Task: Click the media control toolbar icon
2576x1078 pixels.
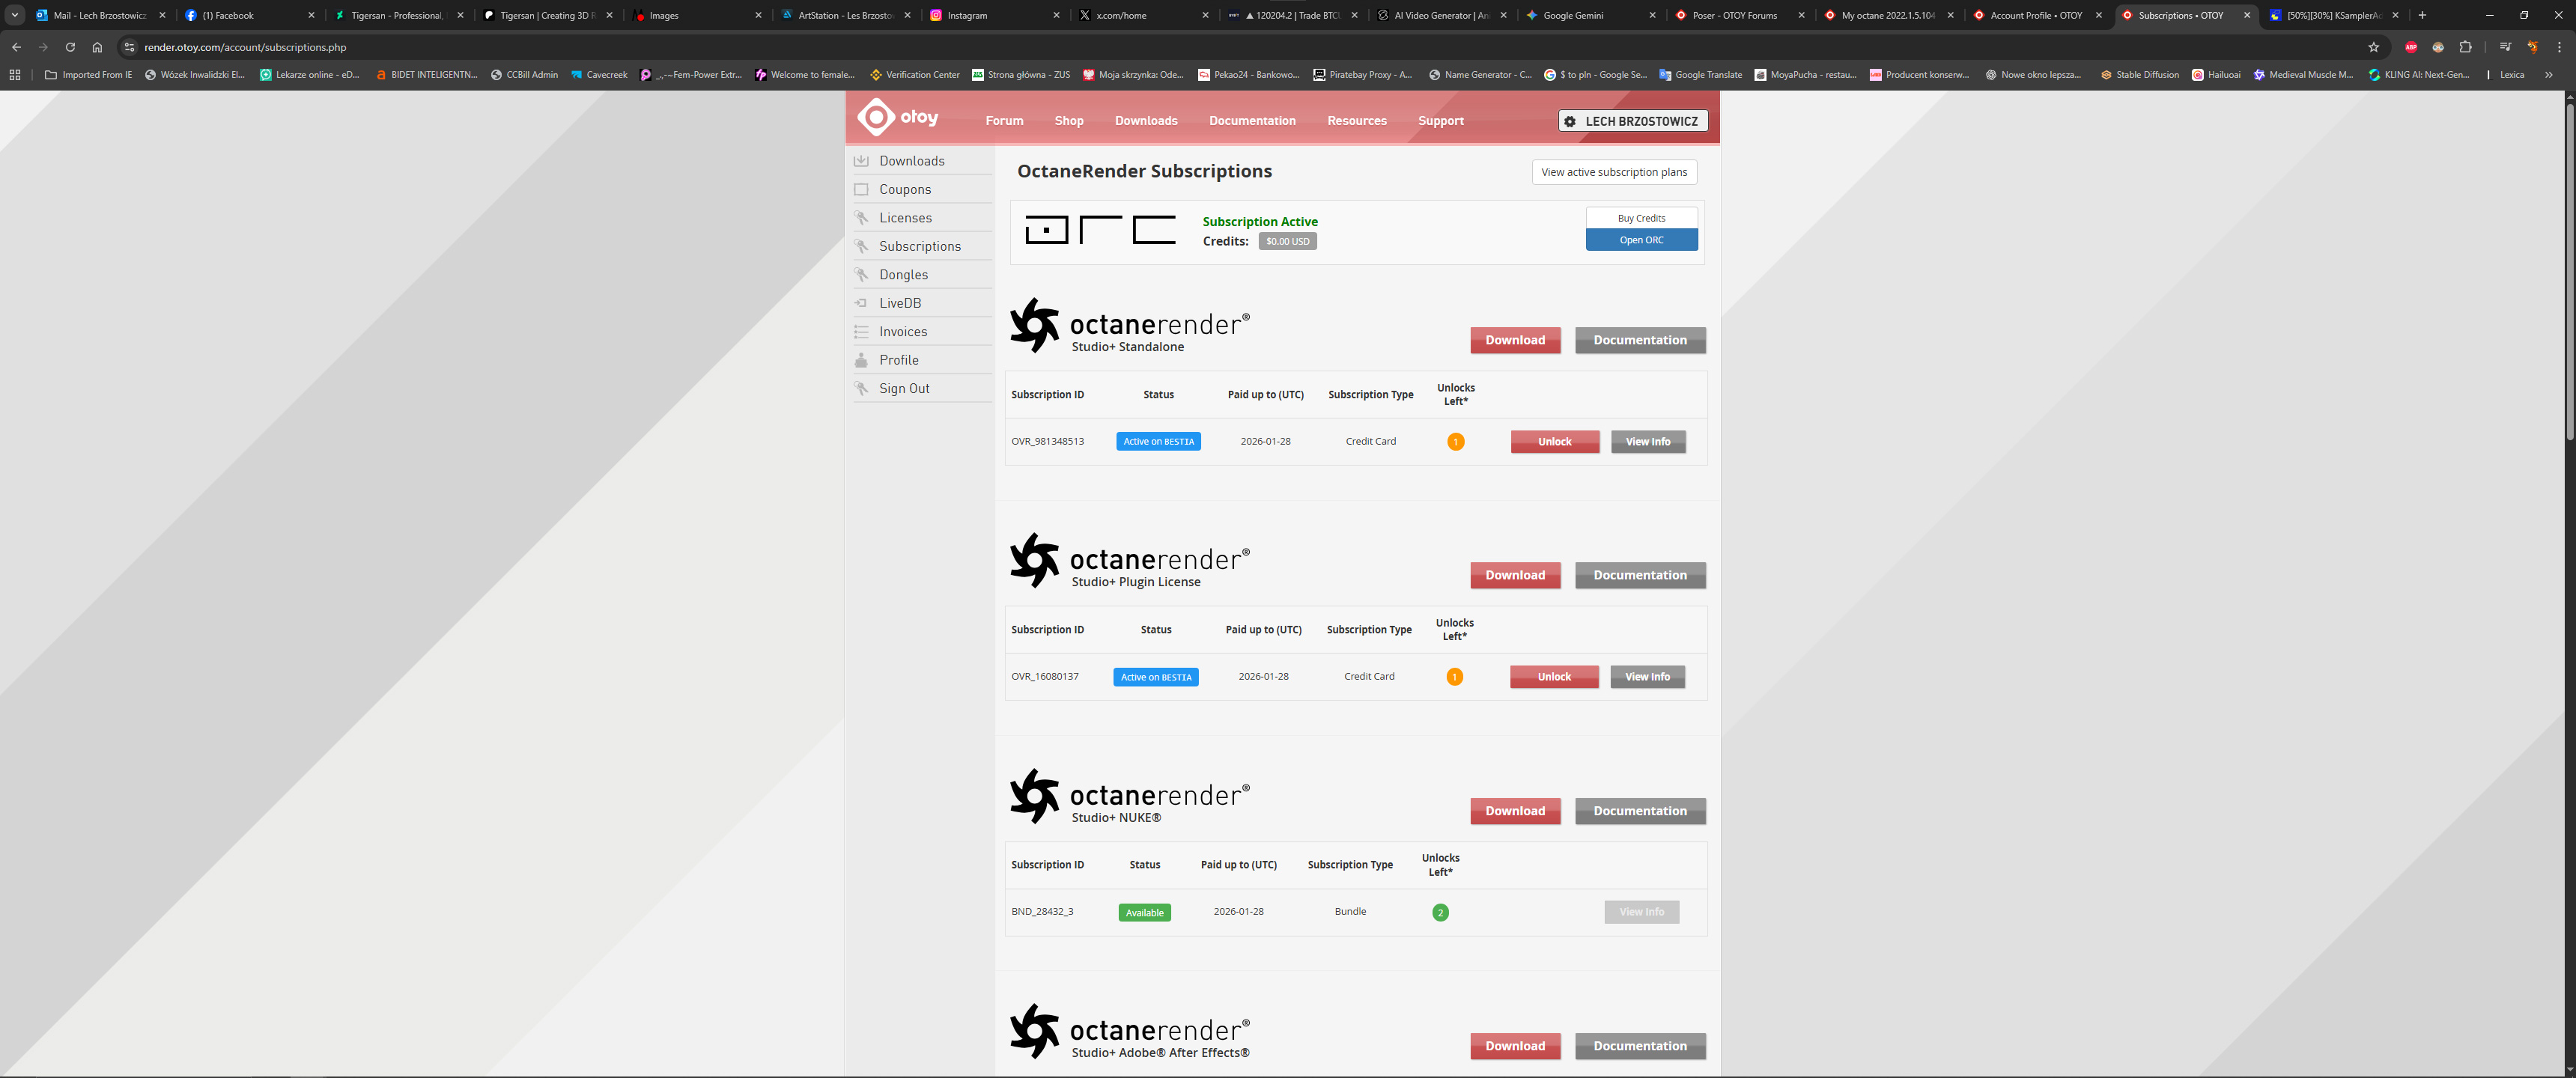Action: click(x=2504, y=47)
